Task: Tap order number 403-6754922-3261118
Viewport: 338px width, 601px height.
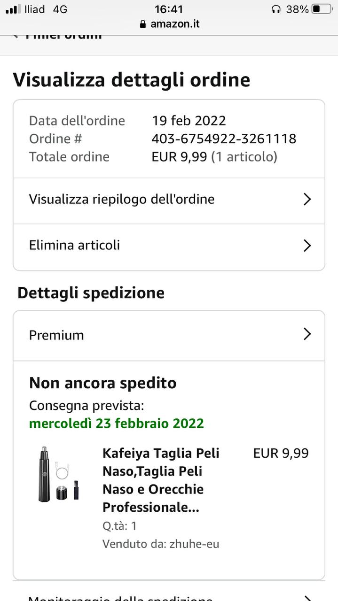Action: coord(224,139)
